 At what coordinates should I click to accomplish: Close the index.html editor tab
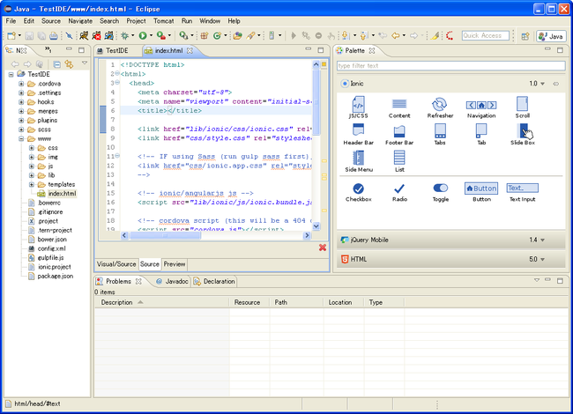click(190, 51)
